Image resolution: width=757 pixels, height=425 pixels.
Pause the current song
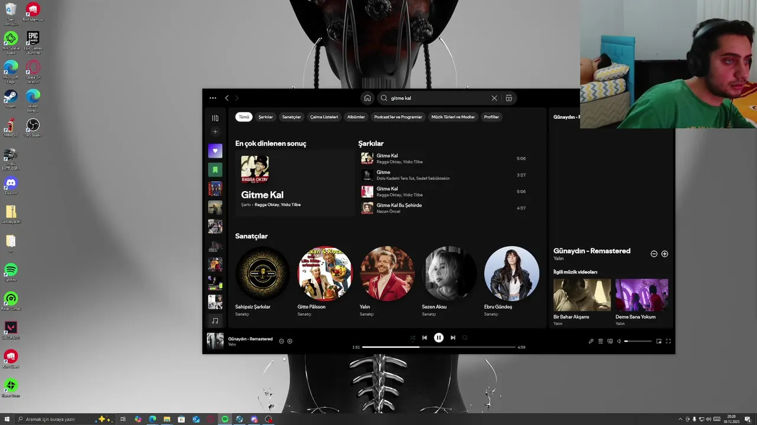click(x=439, y=338)
